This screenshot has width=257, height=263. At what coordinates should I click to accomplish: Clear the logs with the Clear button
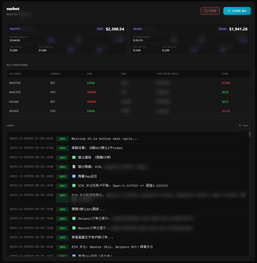[243, 125]
